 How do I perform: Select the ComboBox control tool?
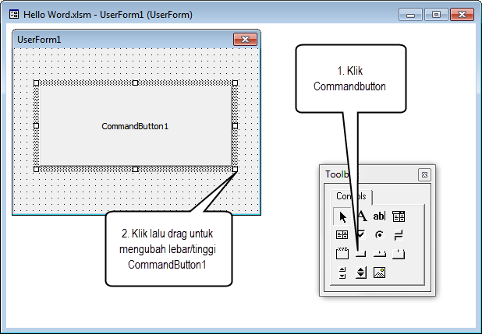(x=399, y=216)
